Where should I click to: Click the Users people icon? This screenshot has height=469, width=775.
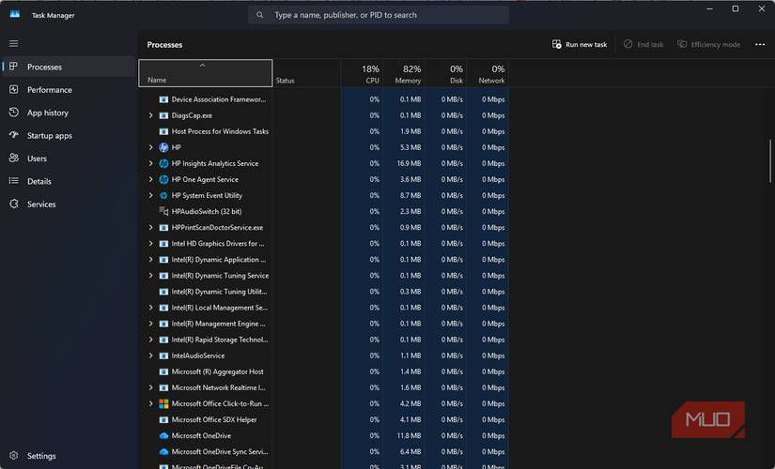click(14, 158)
